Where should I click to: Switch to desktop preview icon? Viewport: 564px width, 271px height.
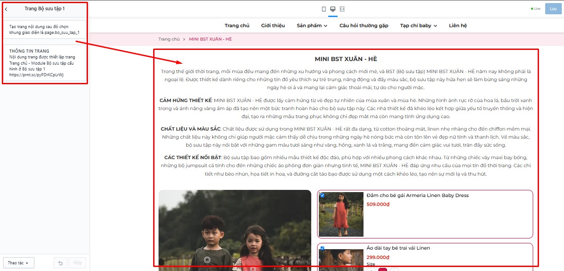point(333,9)
